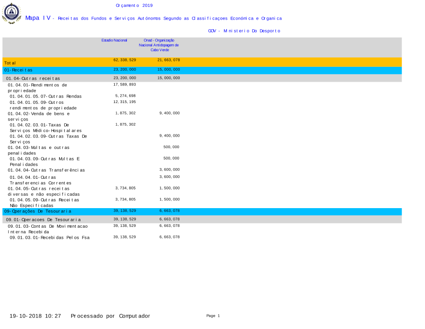Select the 01.04-Outras receitas row
Screen dimensions: 425x329
click(x=33, y=78)
